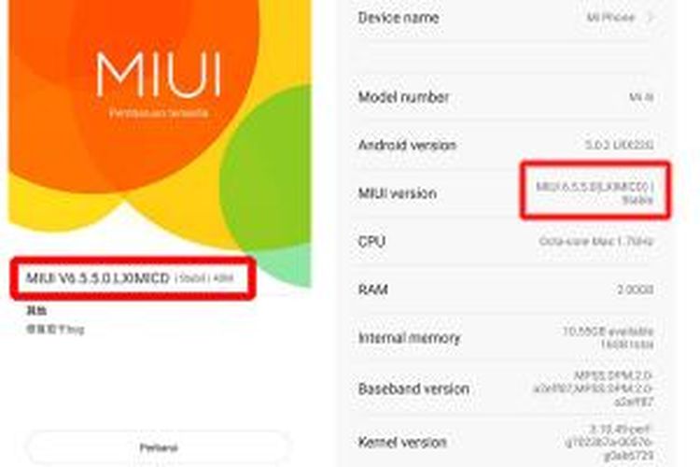700x467 pixels.
Task: Open the Internal memory row
Action: point(506,338)
